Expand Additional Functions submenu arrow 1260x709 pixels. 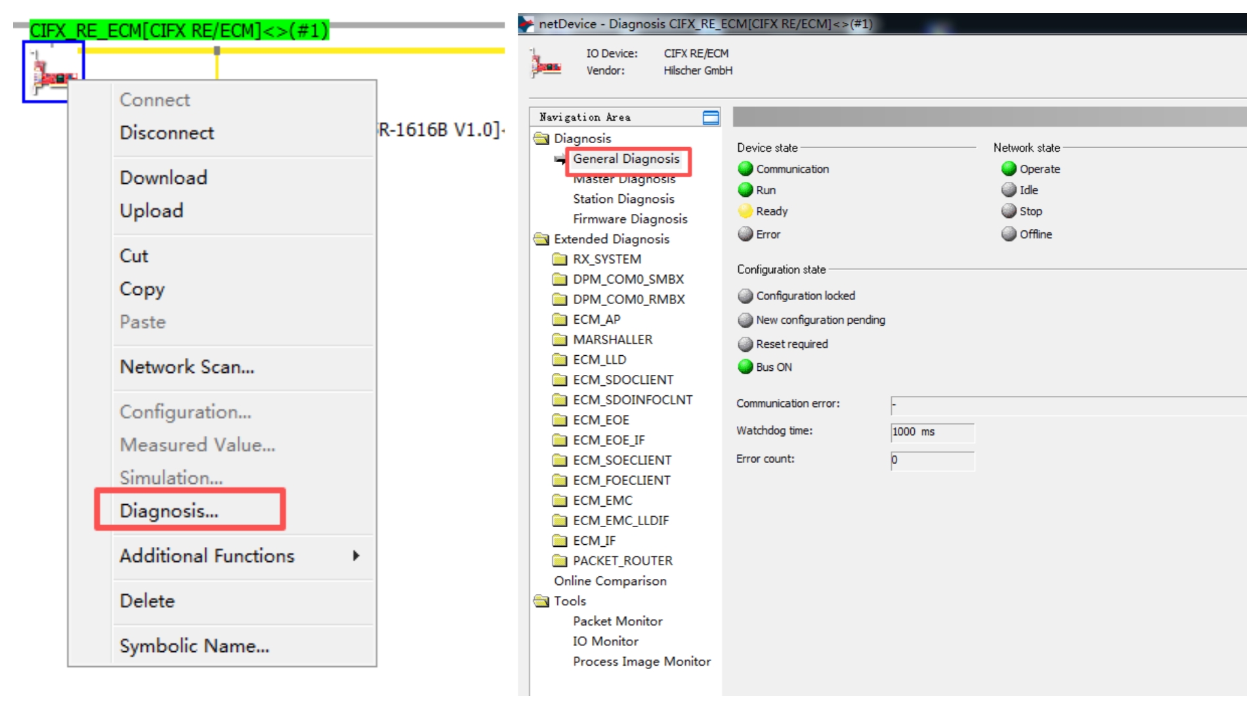point(356,555)
